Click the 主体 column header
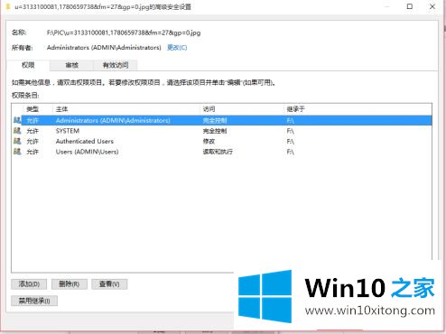The width and height of the screenshot is (446, 334). coord(126,109)
